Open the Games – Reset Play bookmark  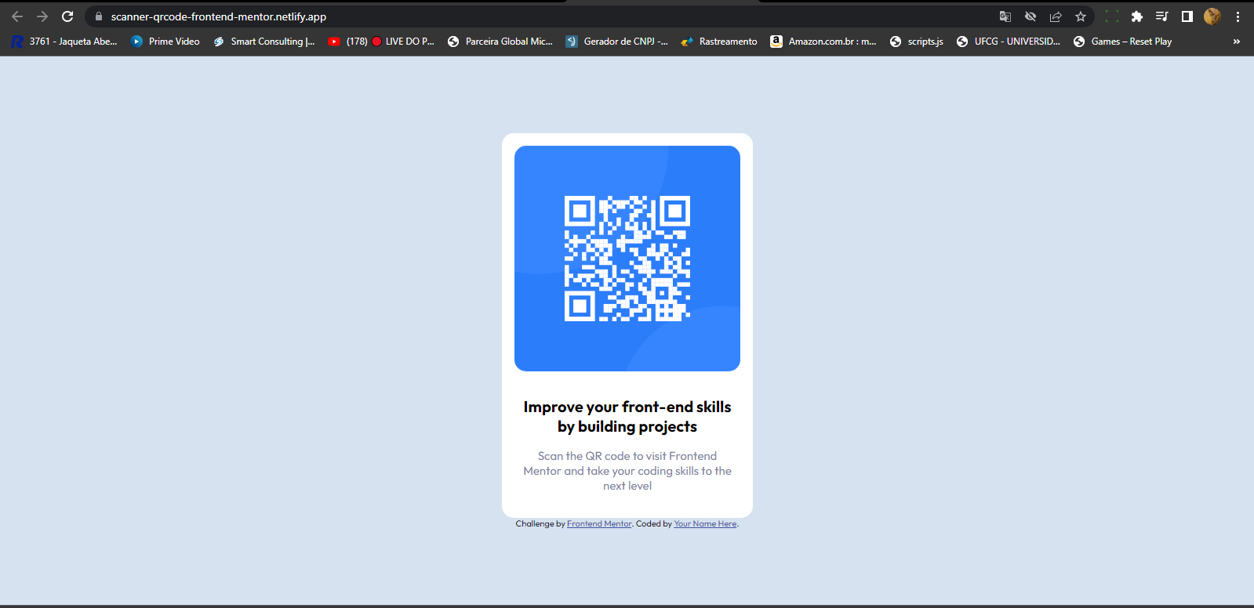pyautogui.click(x=1122, y=42)
